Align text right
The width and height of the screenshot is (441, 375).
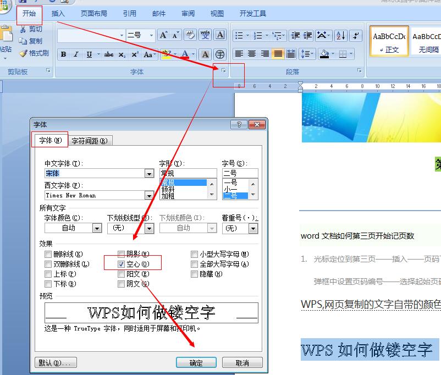pos(264,54)
